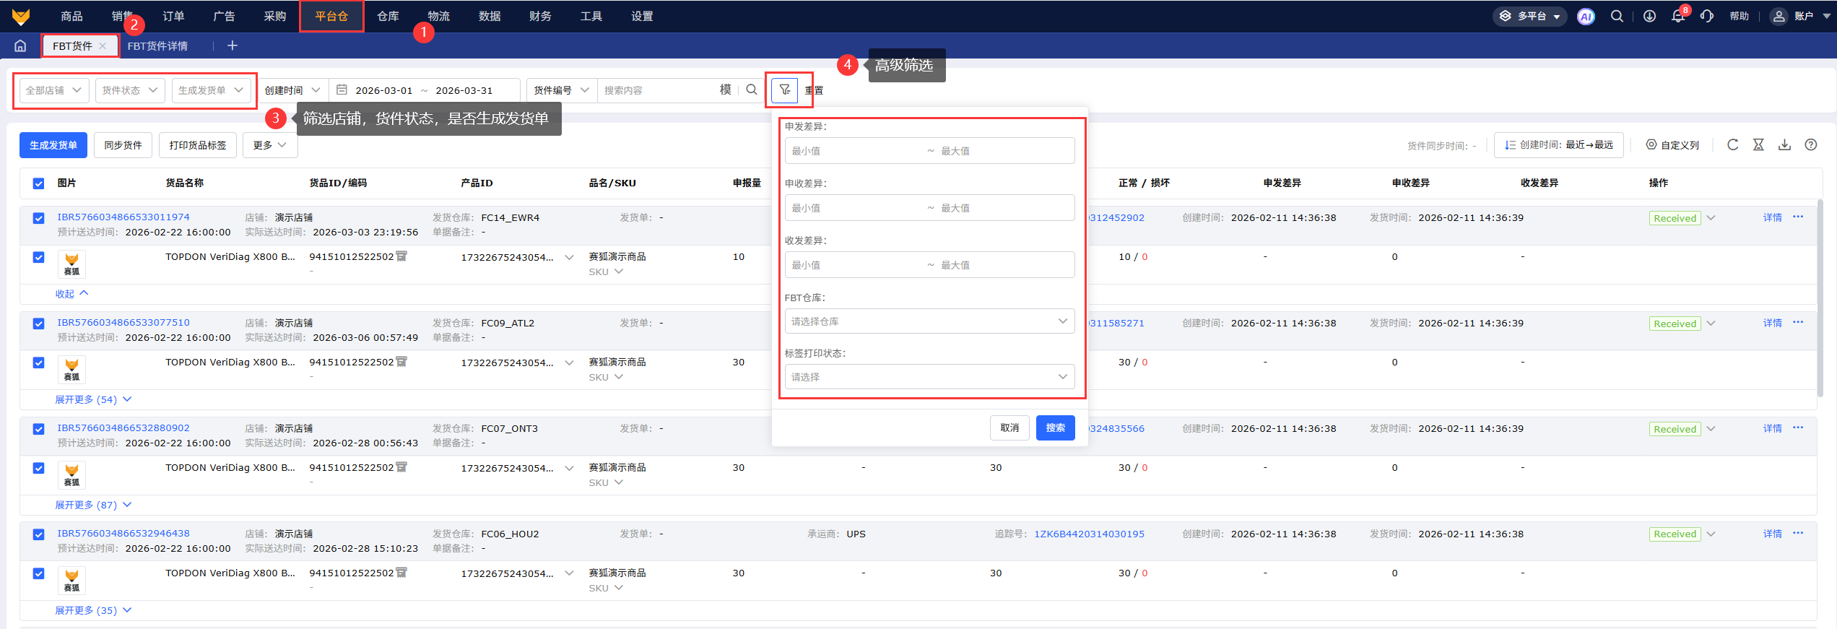
Task: Open global search in the top bar
Action: pos(1617,16)
